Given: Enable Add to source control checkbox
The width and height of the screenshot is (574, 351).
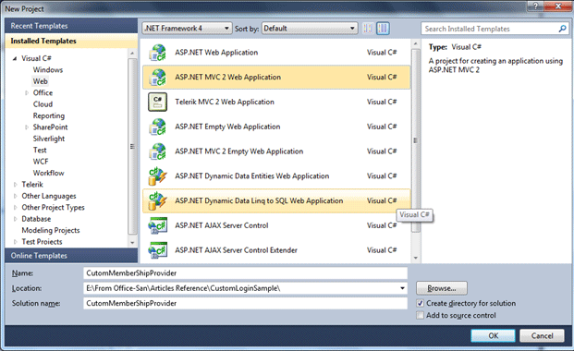Looking at the screenshot, I should (x=421, y=315).
